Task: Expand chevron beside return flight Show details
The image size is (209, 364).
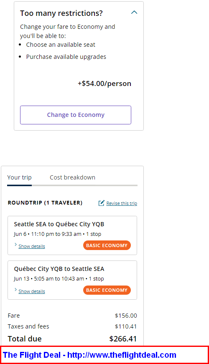Action: pyautogui.click(x=15, y=290)
